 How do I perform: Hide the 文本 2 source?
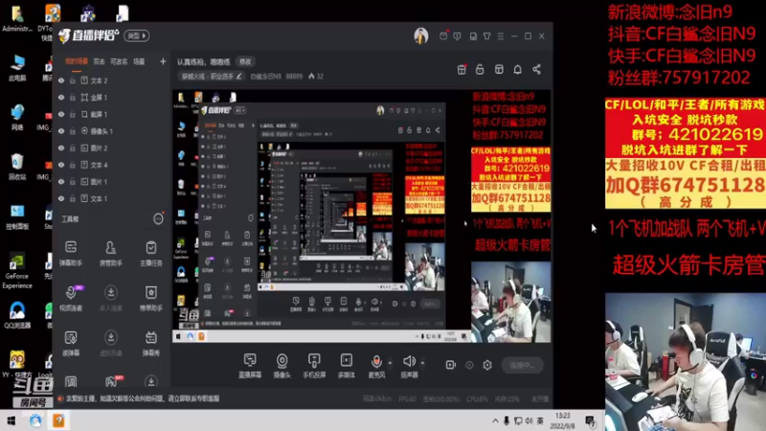[61, 80]
